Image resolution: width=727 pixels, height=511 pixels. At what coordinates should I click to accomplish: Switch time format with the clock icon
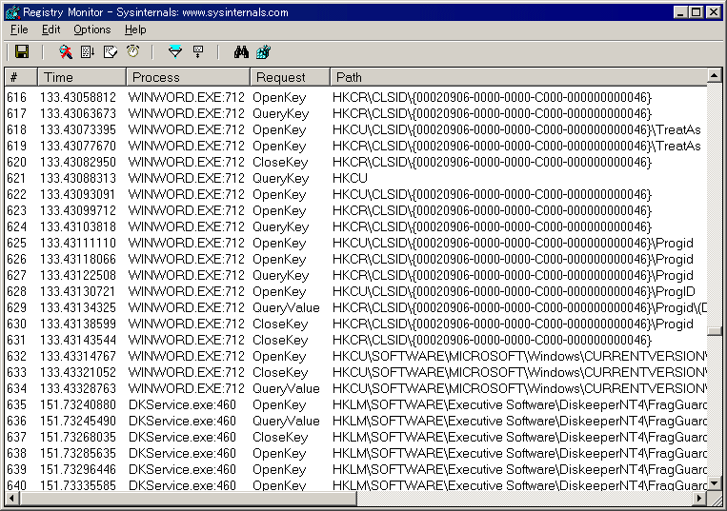(x=132, y=51)
